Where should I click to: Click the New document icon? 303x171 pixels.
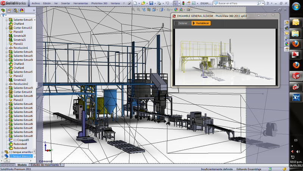(x=136, y=3)
